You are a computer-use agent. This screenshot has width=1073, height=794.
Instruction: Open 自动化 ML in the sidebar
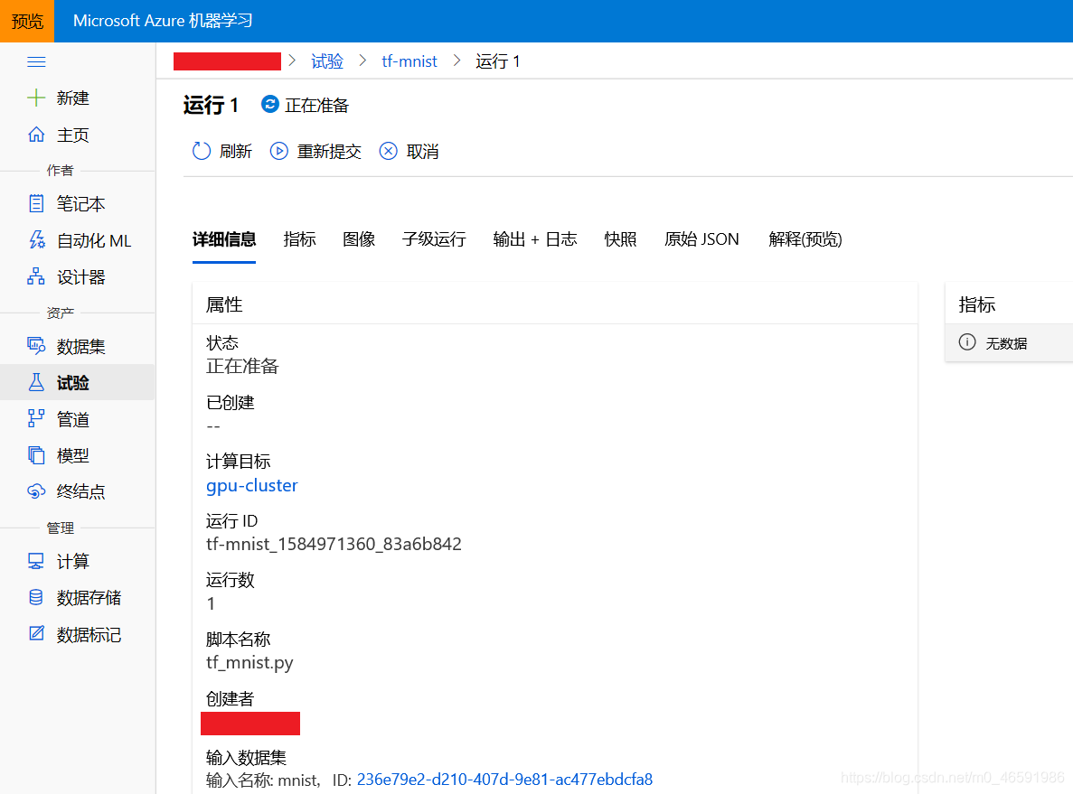tap(94, 241)
